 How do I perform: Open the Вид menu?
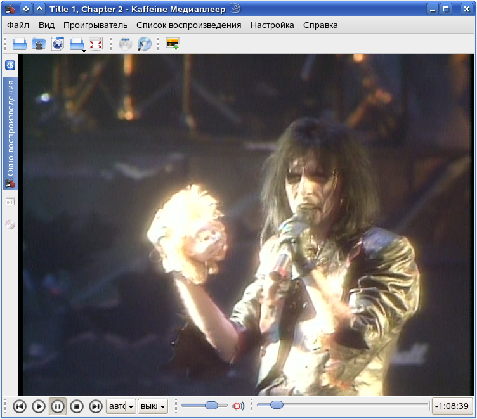coord(46,25)
